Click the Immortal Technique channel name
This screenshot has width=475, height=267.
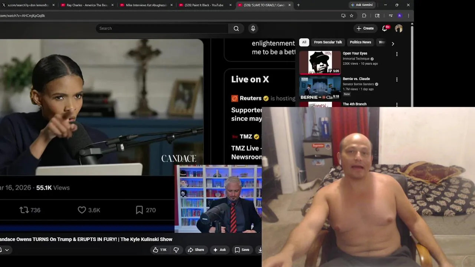click(356, 59)
